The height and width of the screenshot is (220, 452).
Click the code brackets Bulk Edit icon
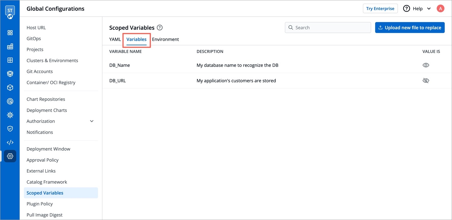pyautogui.click(x=10, y=142)
